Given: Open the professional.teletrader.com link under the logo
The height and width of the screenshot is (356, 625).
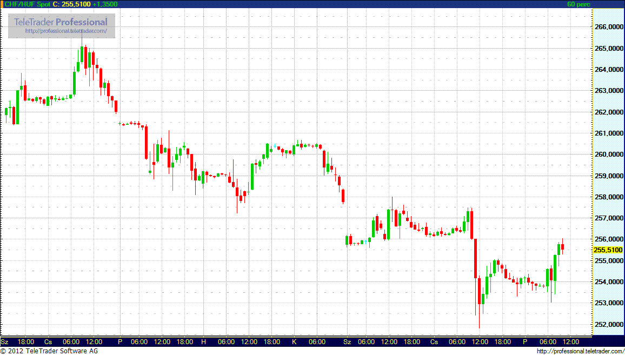Looking at the screenshot, I should click(x=70, y=31).
